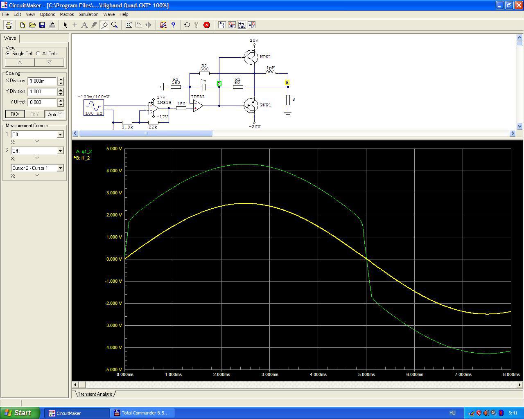Click the first waveform window toolbar icon
The image size is (524, 419).
222,25
